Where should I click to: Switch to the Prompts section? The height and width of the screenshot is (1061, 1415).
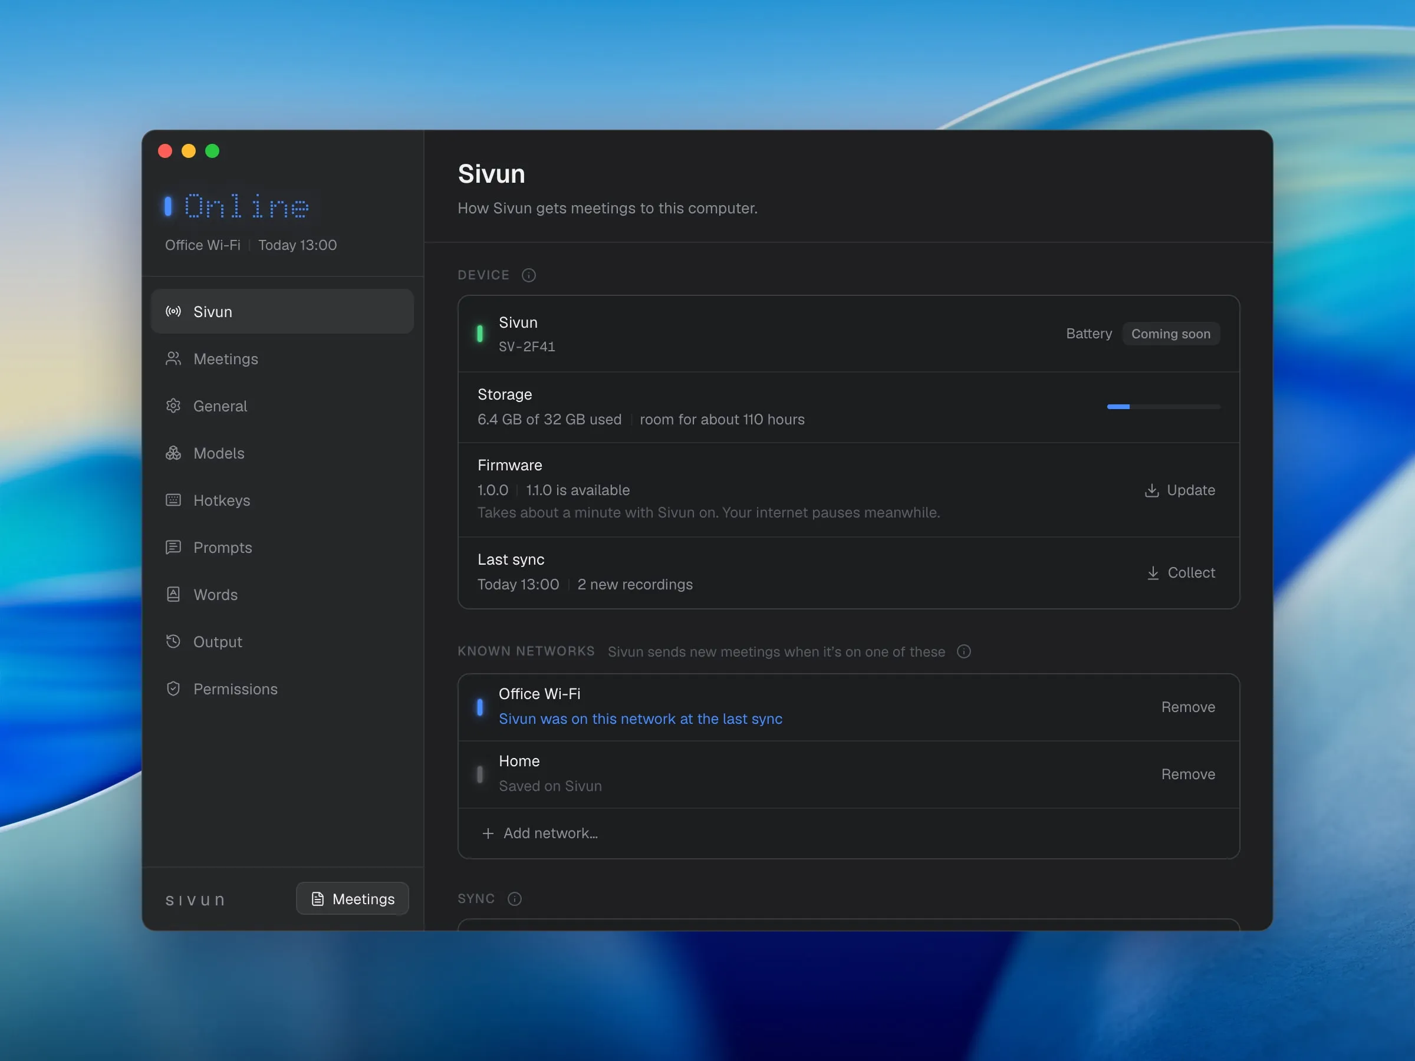pos(282,548)
